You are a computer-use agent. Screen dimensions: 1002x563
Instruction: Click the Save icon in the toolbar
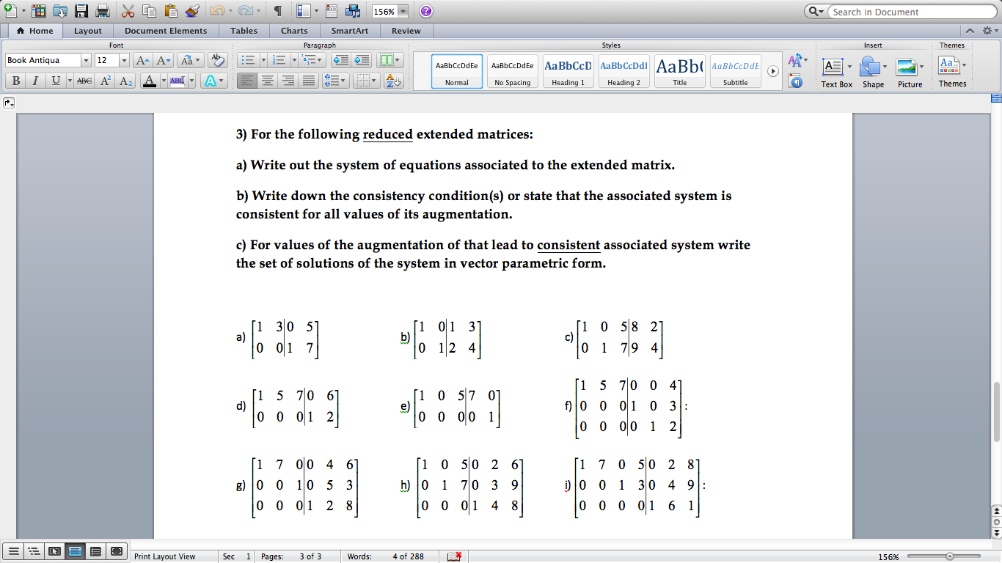pyautogui.click(x=79, y=10)
